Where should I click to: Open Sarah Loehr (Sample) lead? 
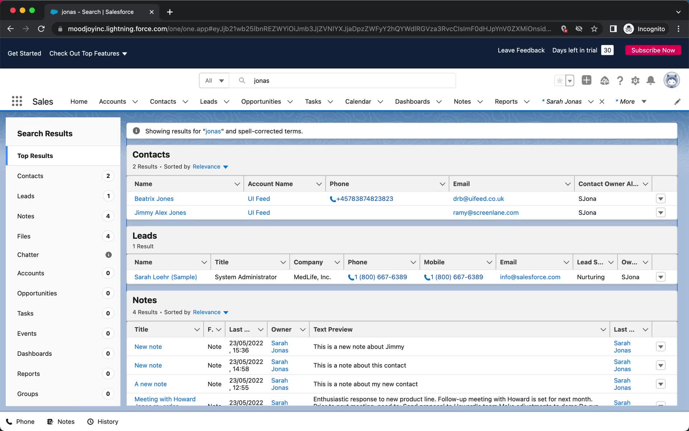coord(165,277)
